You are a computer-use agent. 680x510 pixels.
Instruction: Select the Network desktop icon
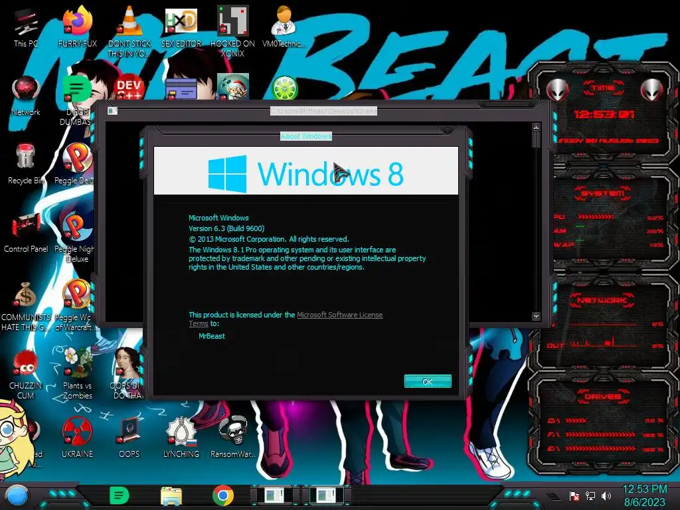click(26, 96)
